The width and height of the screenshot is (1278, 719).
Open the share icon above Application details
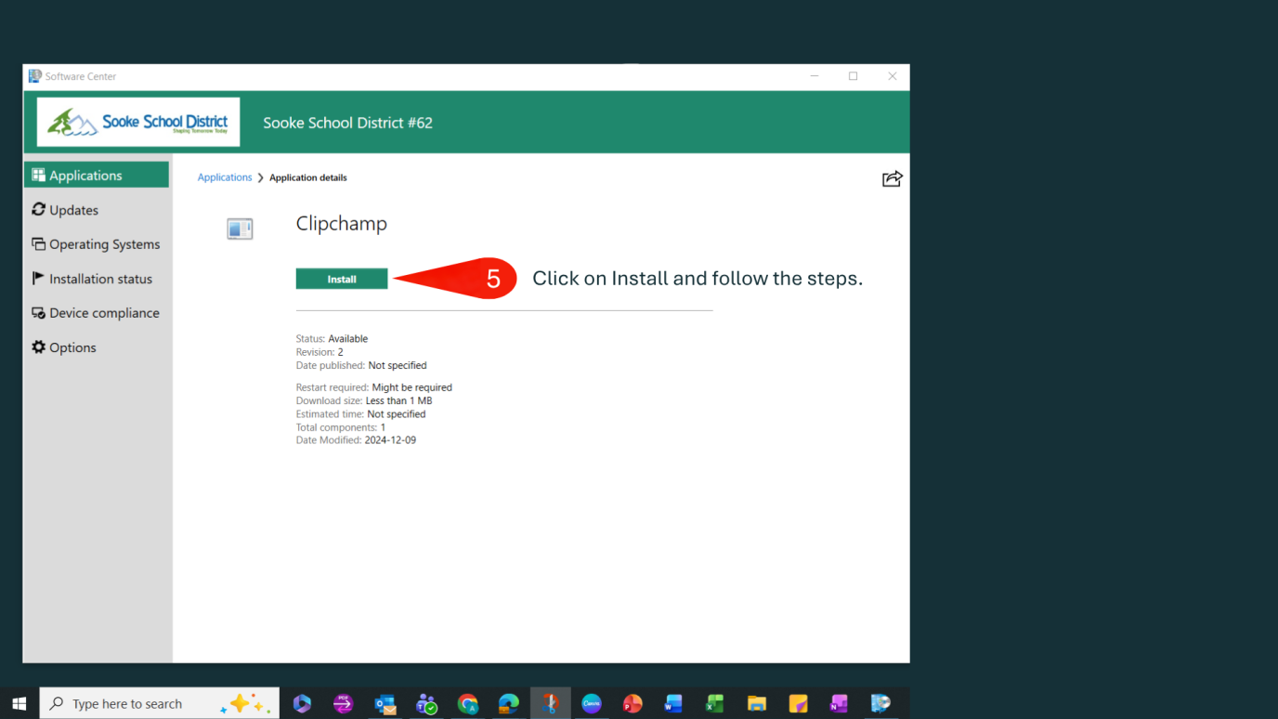(891, 178)
